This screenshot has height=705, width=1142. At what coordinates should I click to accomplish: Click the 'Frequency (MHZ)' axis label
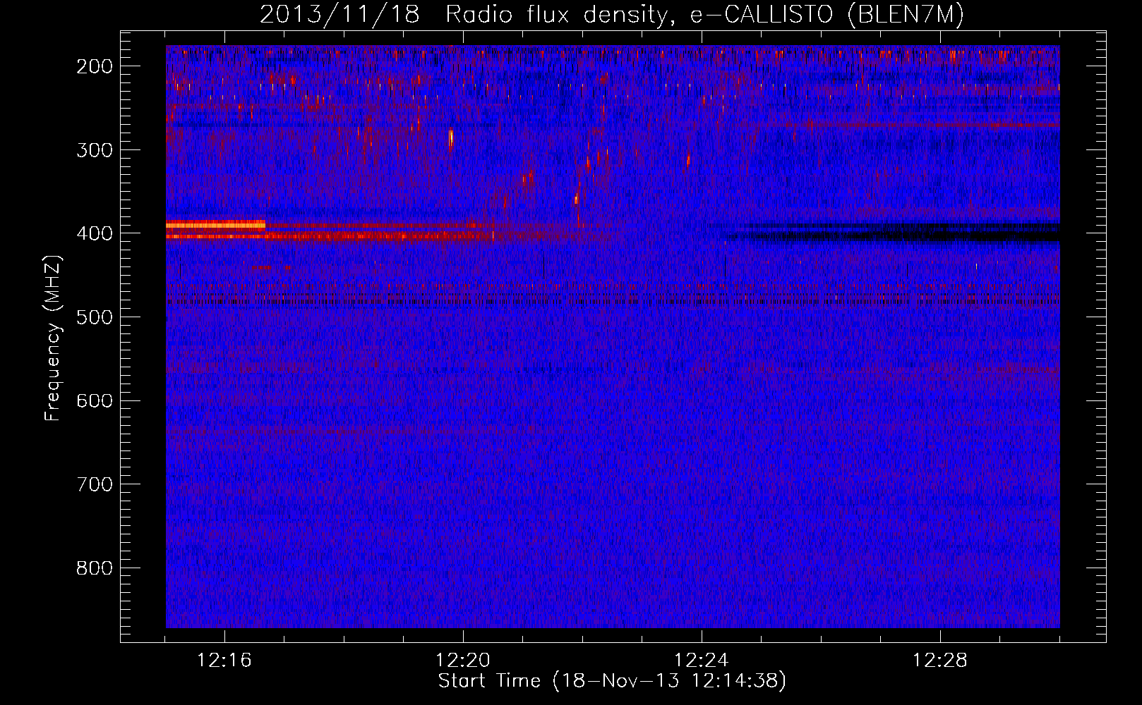pyautogui.click(x=53, y=338)
